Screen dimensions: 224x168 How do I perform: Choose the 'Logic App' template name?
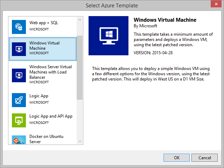(x=39, y=96)
